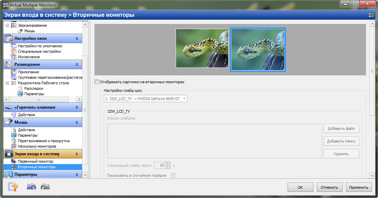The height and width of the screenshot is (198, 378).
Task: Enable Отображать картинки на вторичных мониторах
Action: click(x=97, y=82)
